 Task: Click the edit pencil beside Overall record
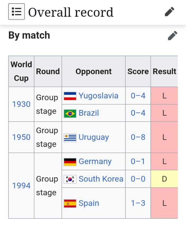(x=169, y=12)
